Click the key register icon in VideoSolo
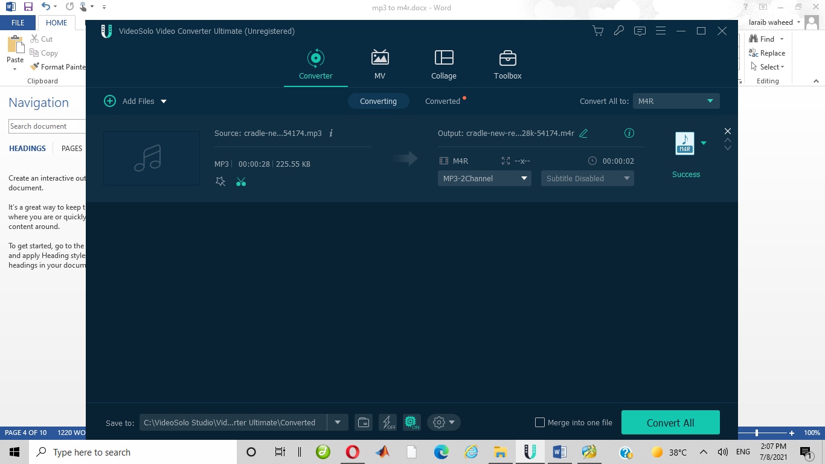The image size is (825, 464). [x=618, y=31]
